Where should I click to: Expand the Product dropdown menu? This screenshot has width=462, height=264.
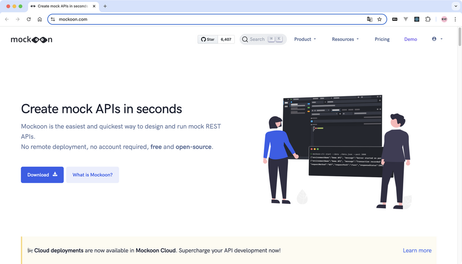click(305, 40)
